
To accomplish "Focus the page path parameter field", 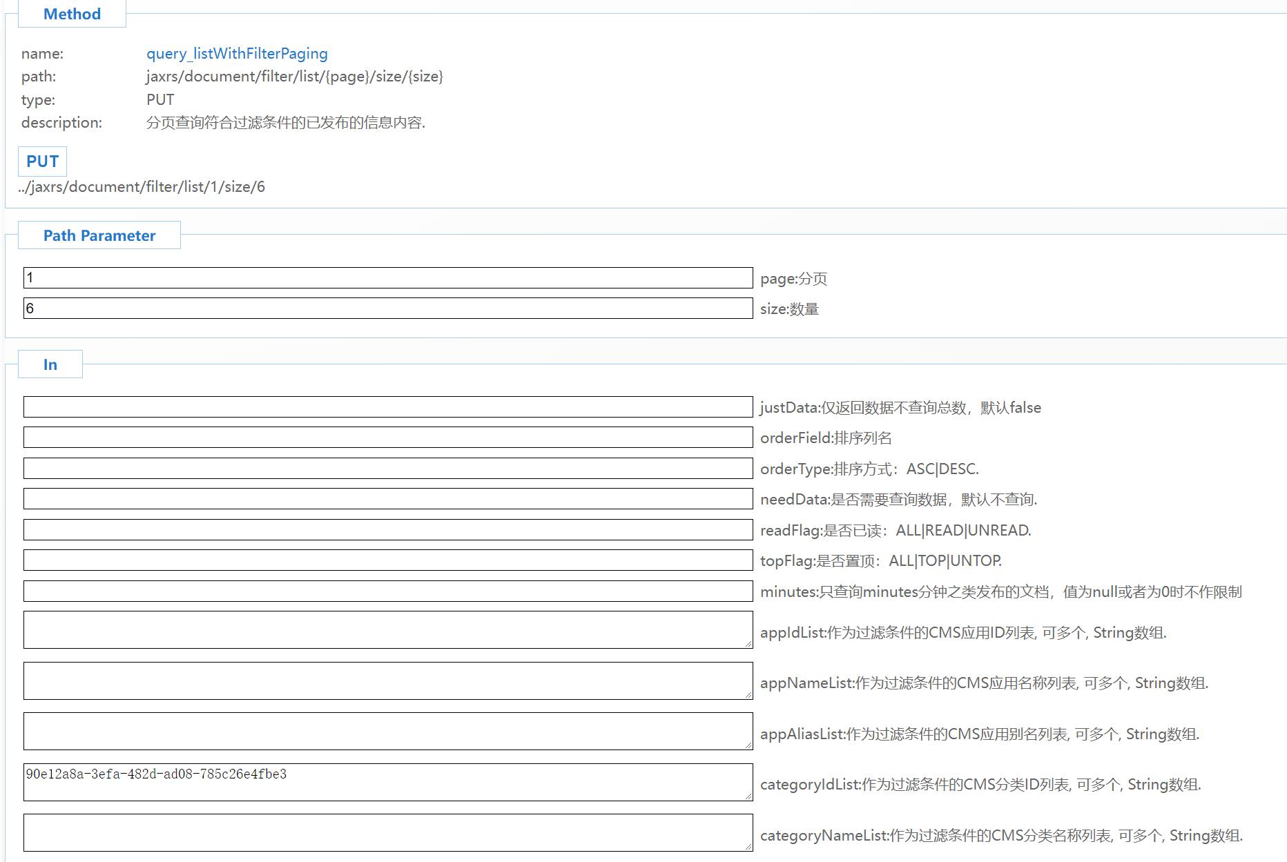I will tap(388, 277).
